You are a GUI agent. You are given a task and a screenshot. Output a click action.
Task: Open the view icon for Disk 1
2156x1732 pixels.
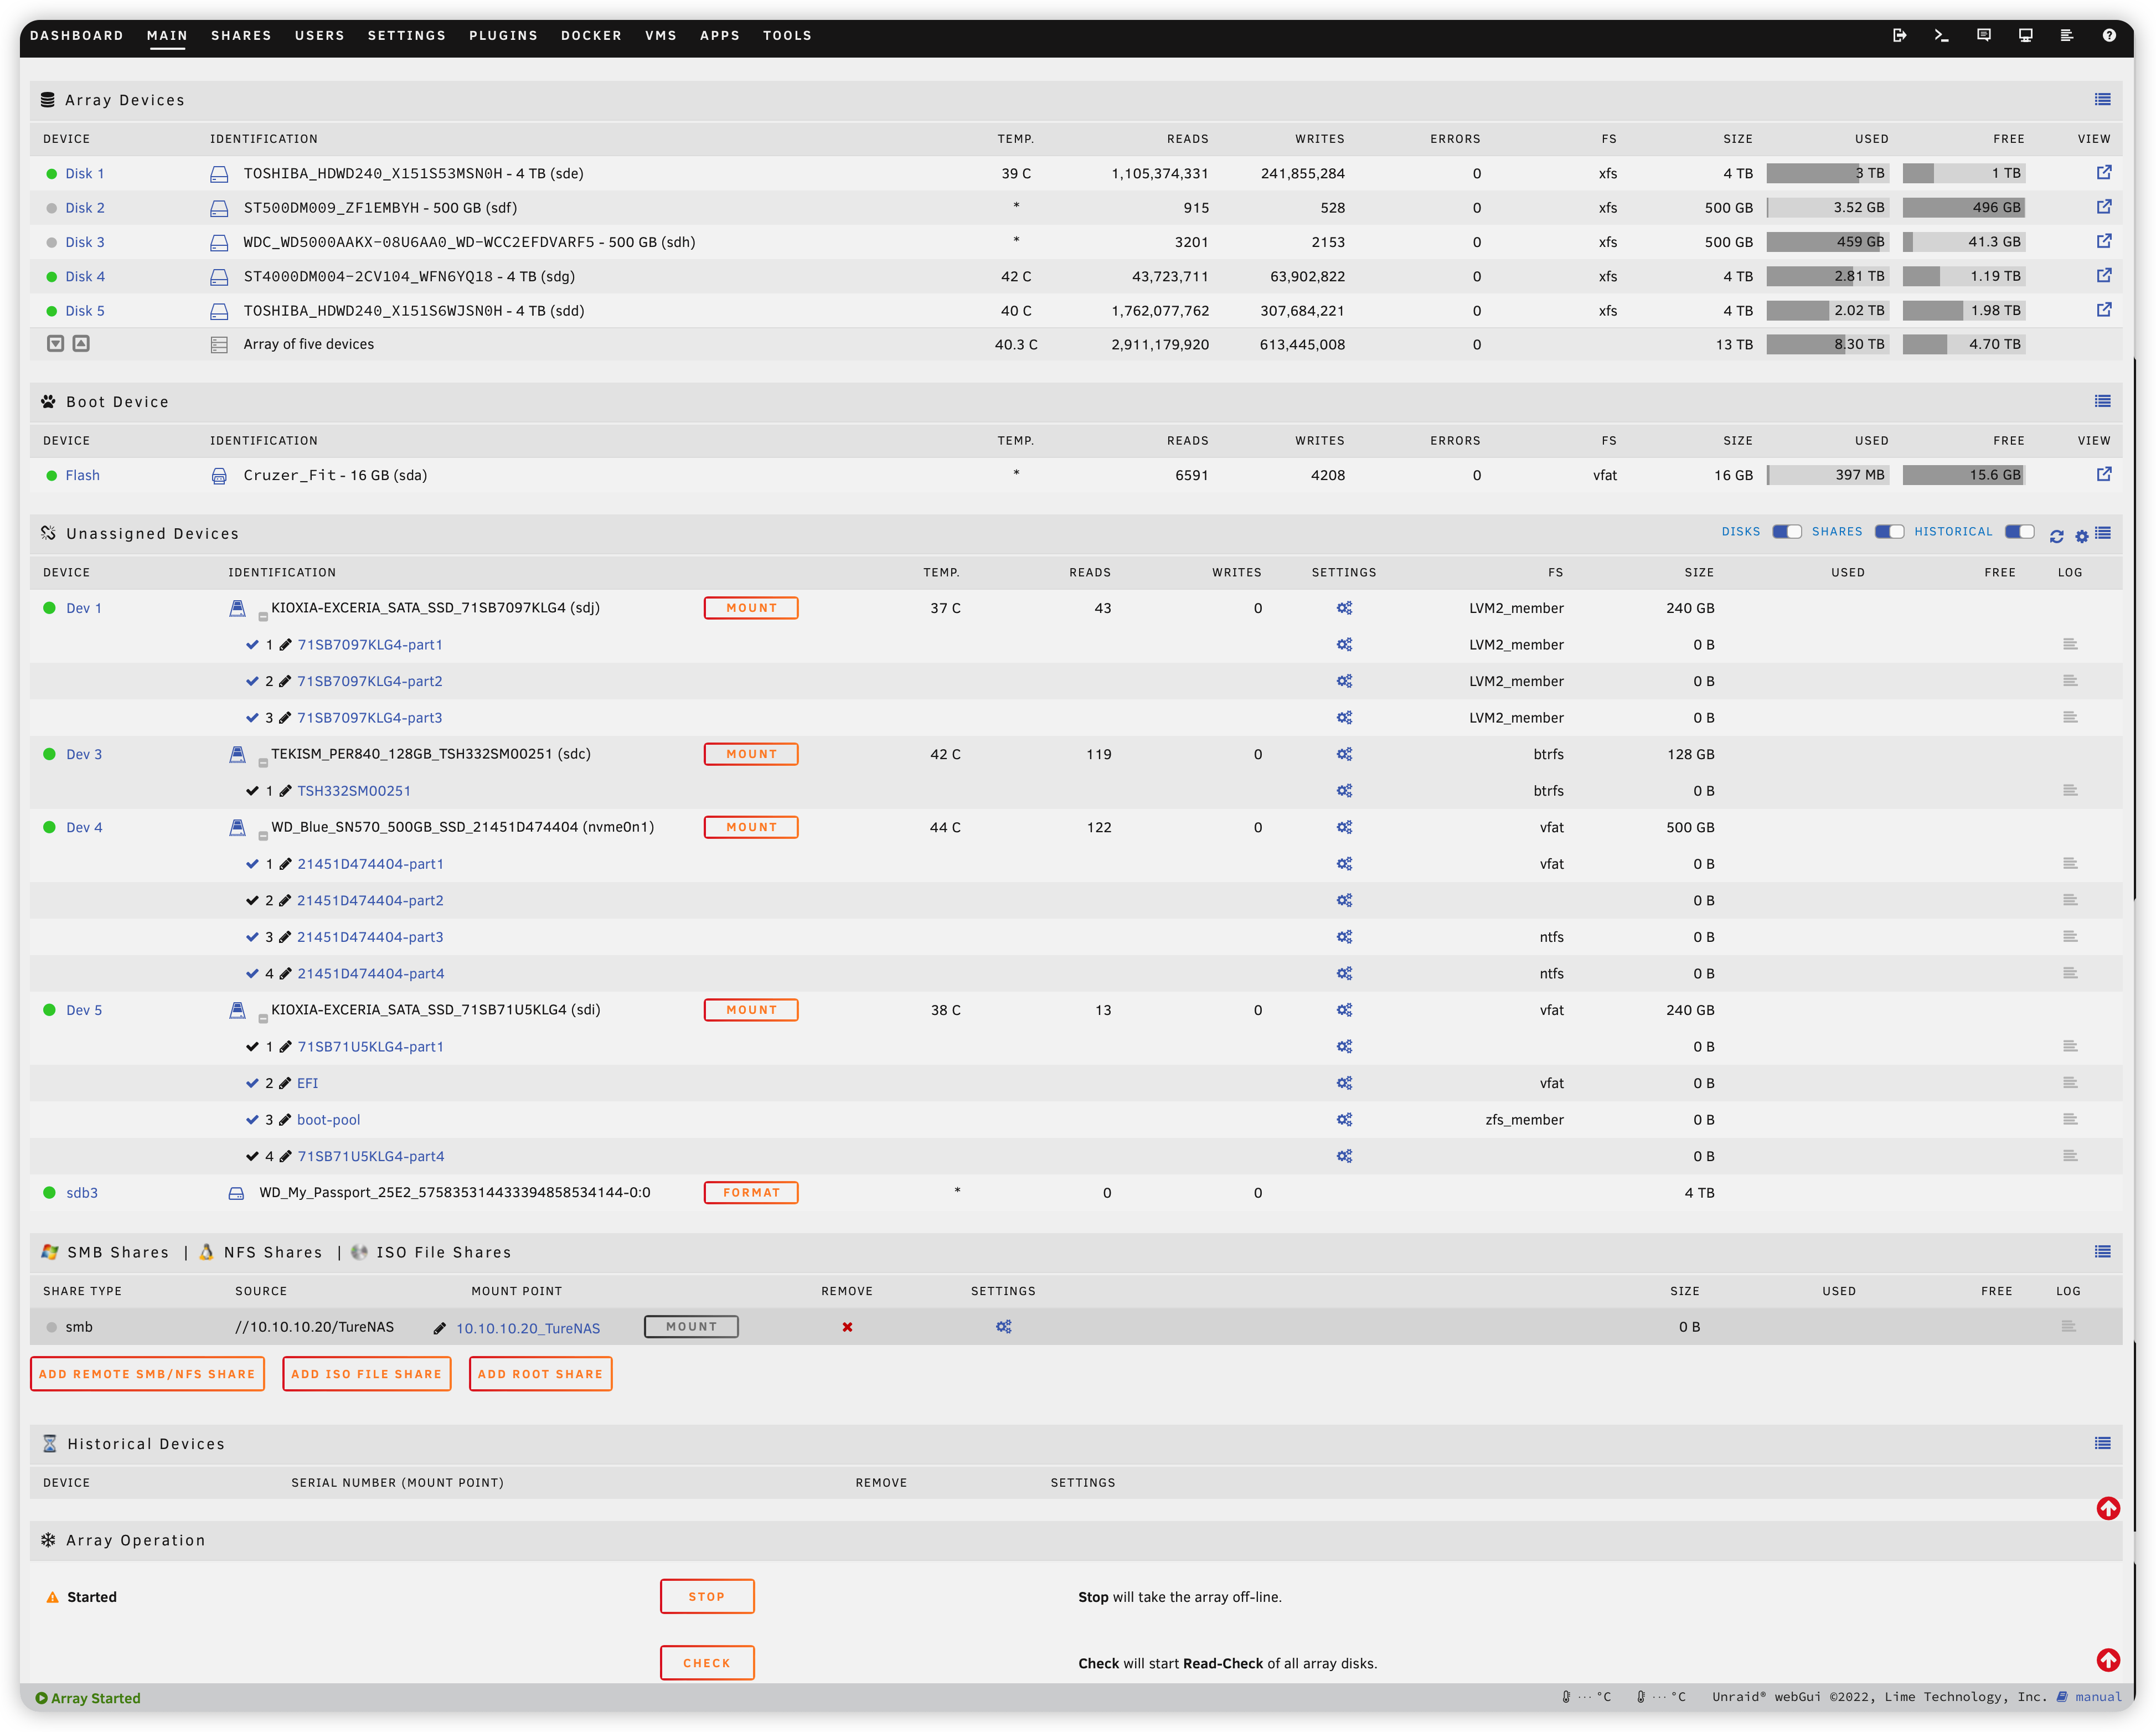[2104, 172]
